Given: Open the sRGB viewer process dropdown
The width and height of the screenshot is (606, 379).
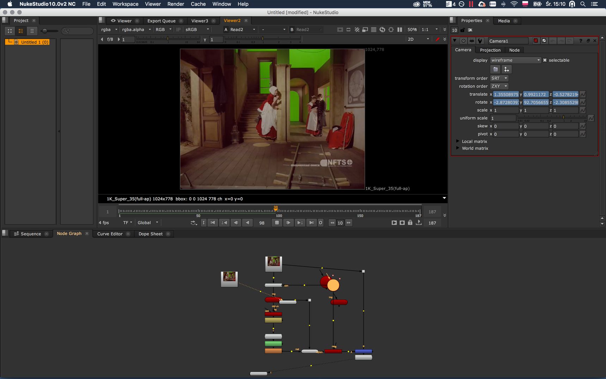Looking at the screenshot, I should (197, 30).
